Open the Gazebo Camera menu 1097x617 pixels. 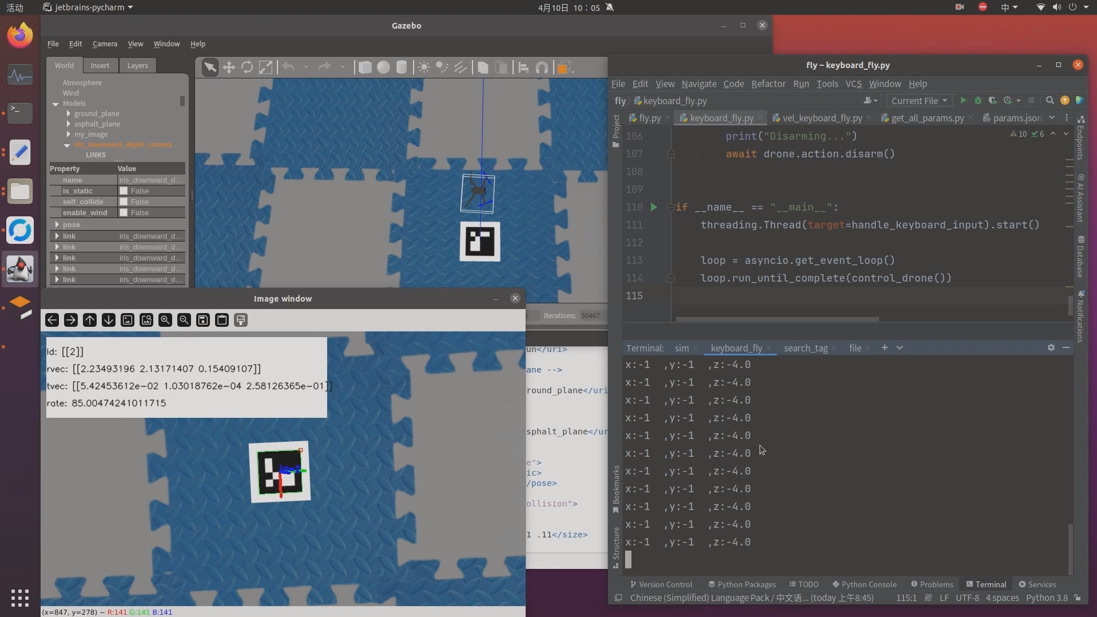(x=105, y=43)
